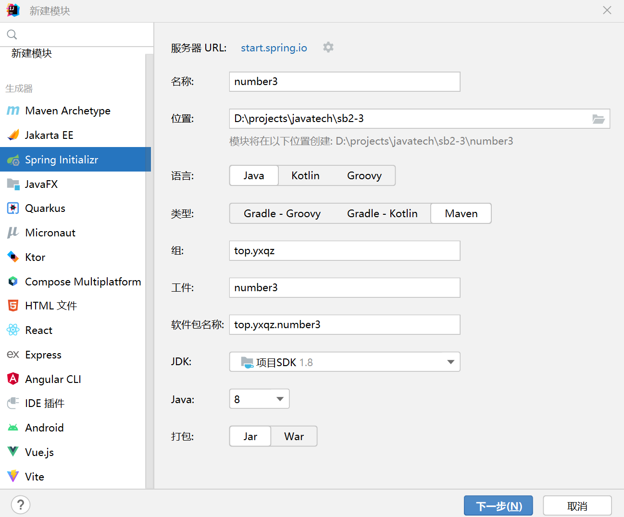
Task: Click the React atom icon
Action: (13, 330)
